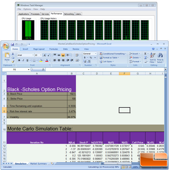Activate the Format Painter brush
169x170 pixels.
[13, 62]
